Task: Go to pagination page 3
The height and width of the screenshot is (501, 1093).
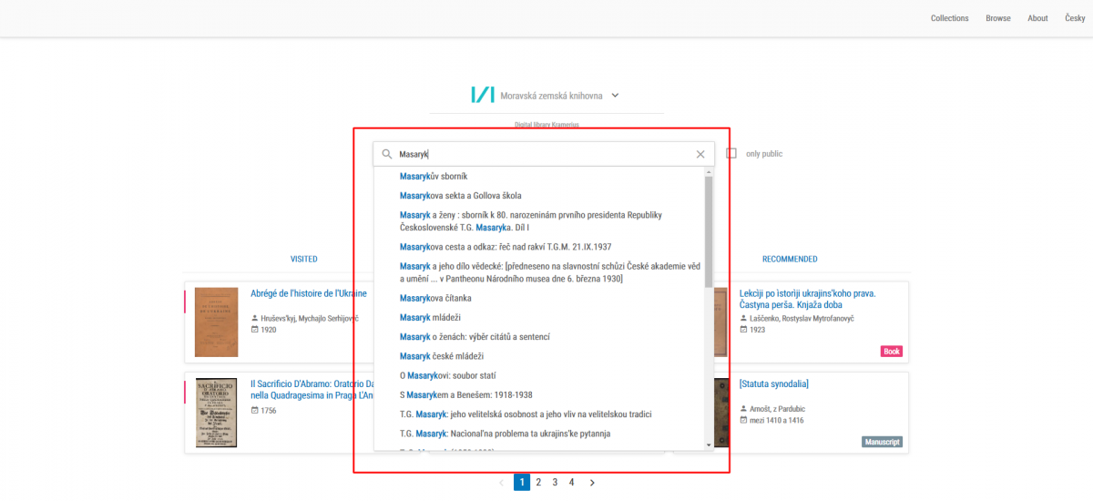Action: [555, 483]
